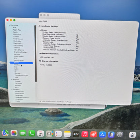
Task: Open System Settings gear in Dock
Action: point(120,135)
